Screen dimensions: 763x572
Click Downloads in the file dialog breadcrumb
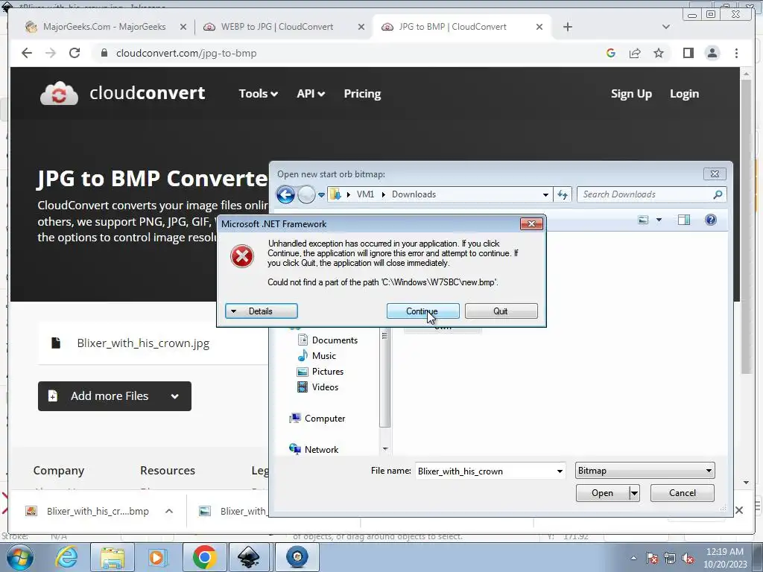click(414, 194)
